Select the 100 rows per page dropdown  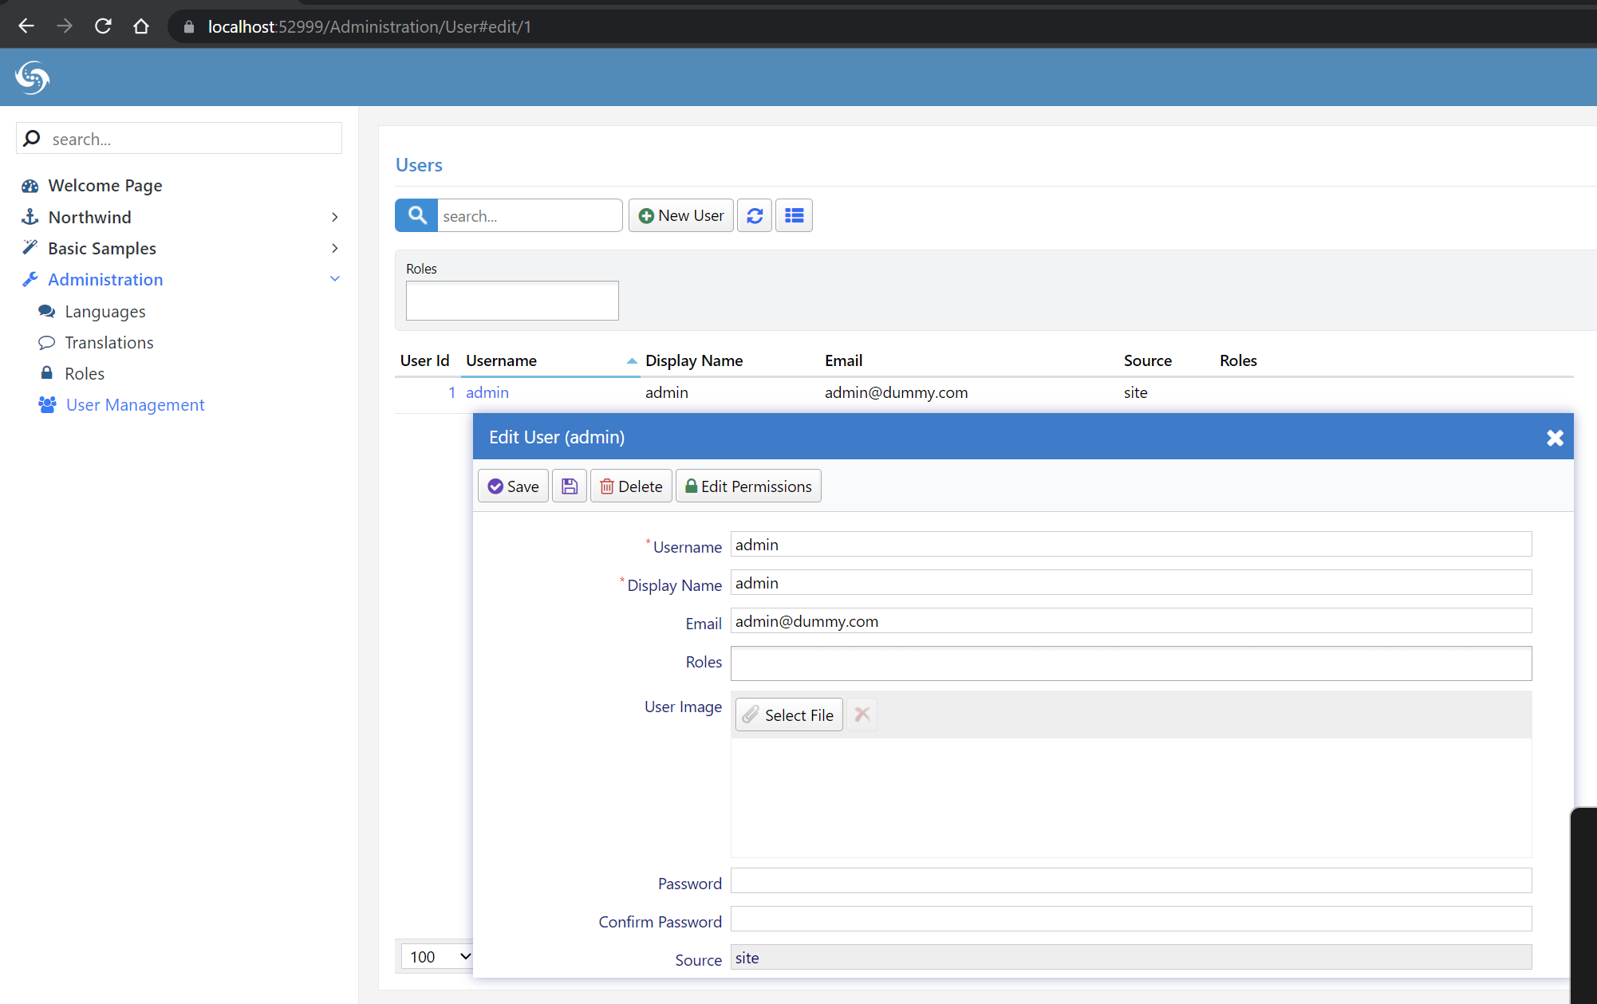[437, 955]
